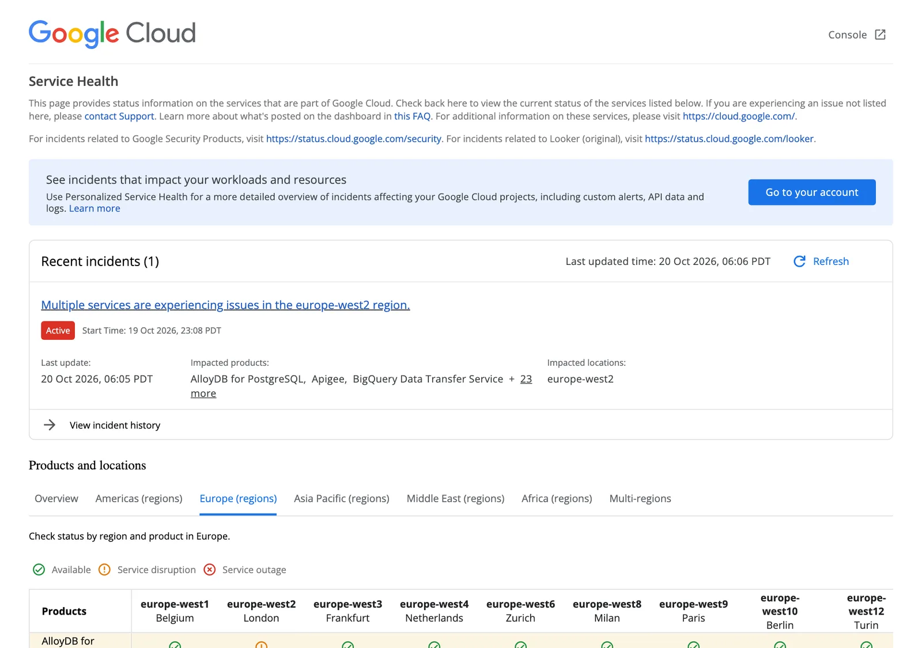Open the https://cloud.google.com/ link

739,116
